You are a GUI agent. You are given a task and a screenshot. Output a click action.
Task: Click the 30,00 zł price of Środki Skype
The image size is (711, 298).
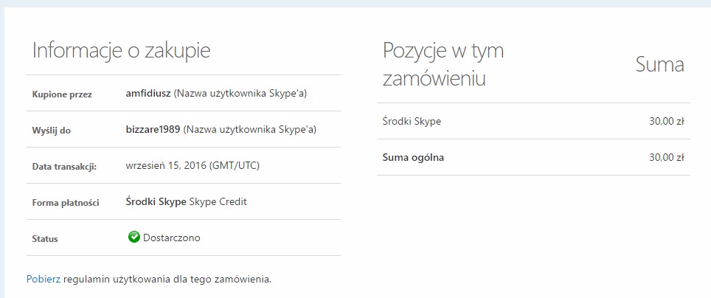click(x=666, y=121)
